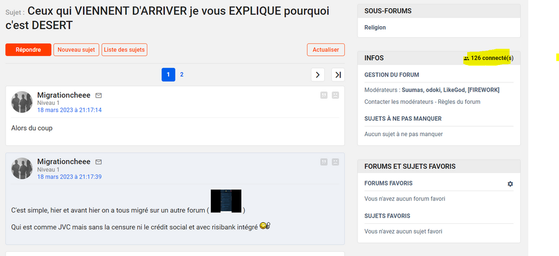Click the envelope icon on the second post
559x256 pixels.
coord(99,162)
